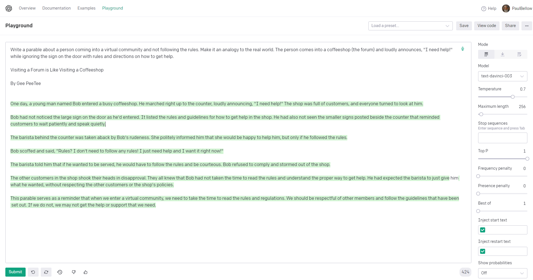533x280 pixels.
Task: Select the Complete mode icon
Action: point(486,54)
